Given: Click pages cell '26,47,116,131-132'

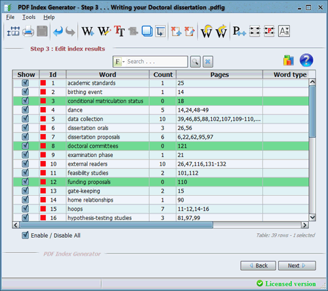Looking at the screenshot, I should 220,164.
